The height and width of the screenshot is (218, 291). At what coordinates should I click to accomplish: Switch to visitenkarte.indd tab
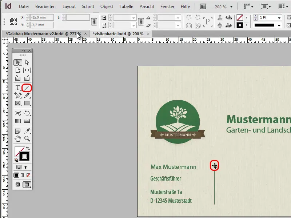click(118, 34)
